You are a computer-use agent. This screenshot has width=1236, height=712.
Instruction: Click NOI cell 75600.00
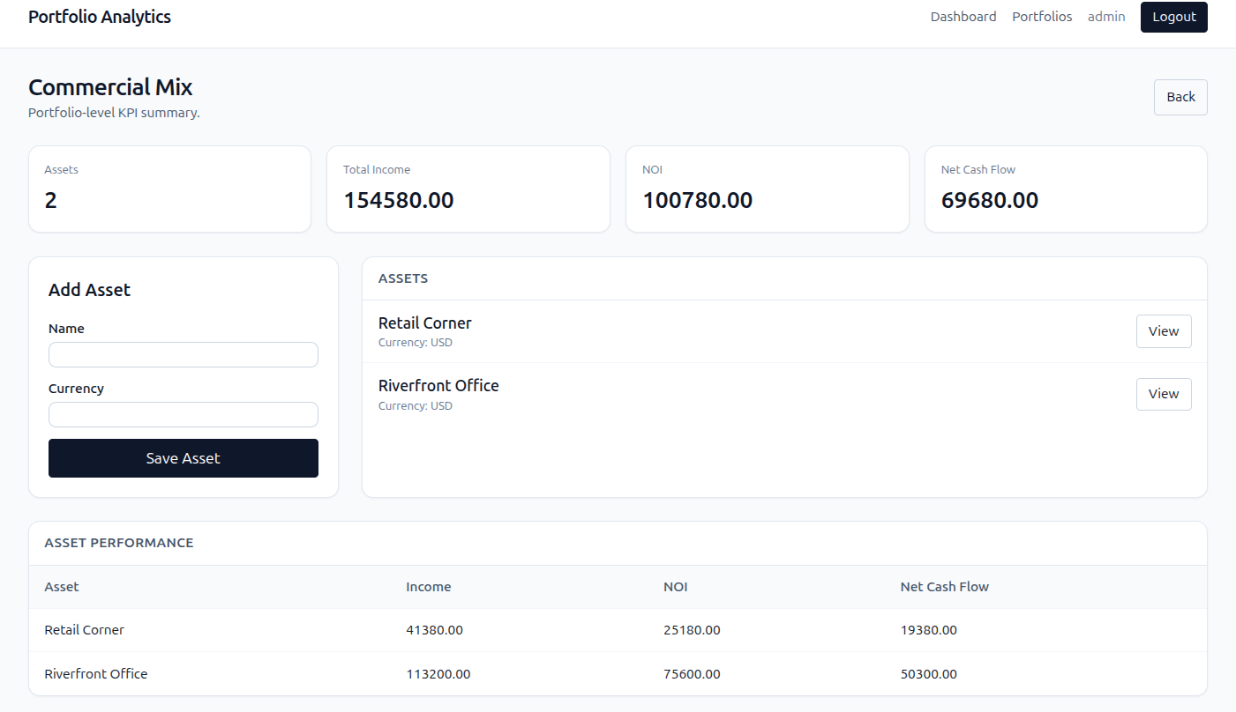[692, 674]
